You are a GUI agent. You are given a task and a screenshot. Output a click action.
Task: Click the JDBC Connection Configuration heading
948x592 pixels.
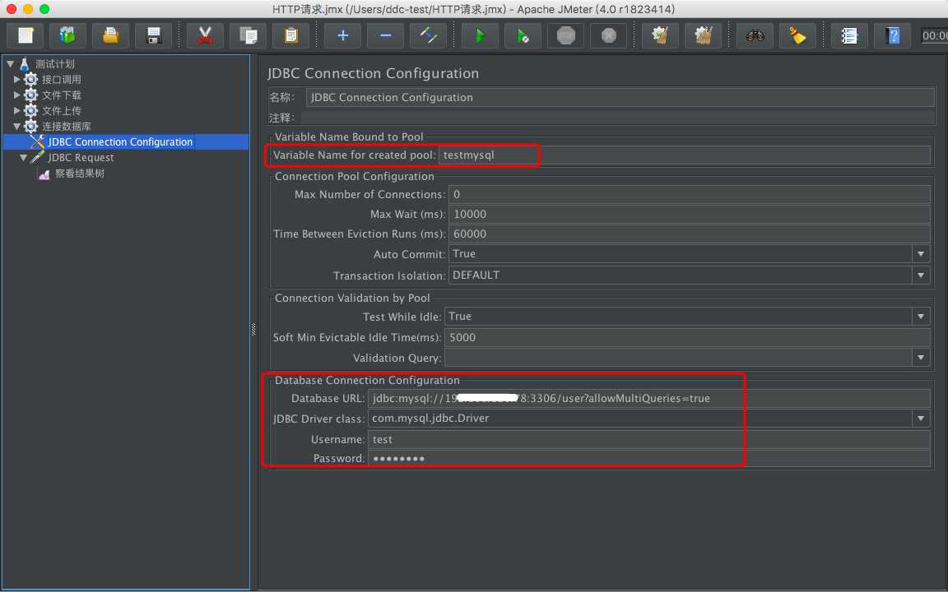[x=373, y=73]
